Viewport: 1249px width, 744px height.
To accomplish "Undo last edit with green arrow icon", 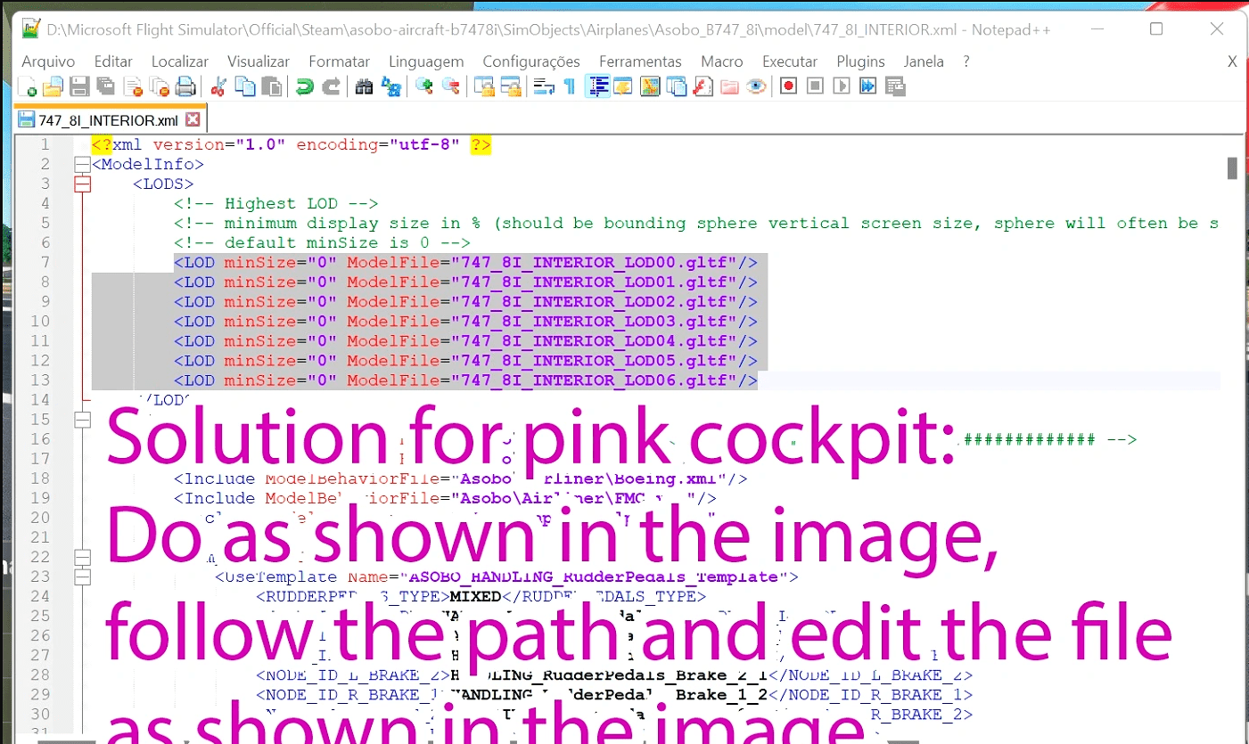I will click(x=304, y=86).
